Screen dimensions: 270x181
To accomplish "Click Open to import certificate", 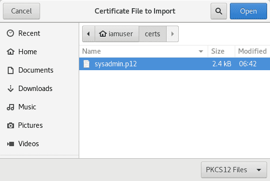I will [248, 11].
